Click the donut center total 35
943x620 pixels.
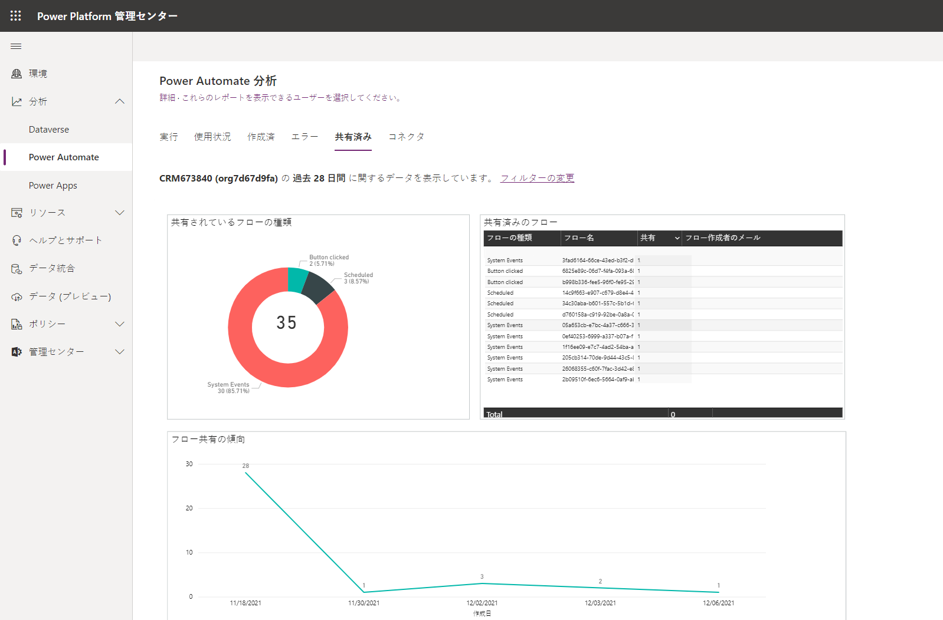[287, 323]
